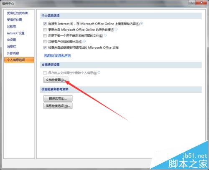Open the privacy statement link
Screen dimensions: 209x170
(x=57, y=55)
